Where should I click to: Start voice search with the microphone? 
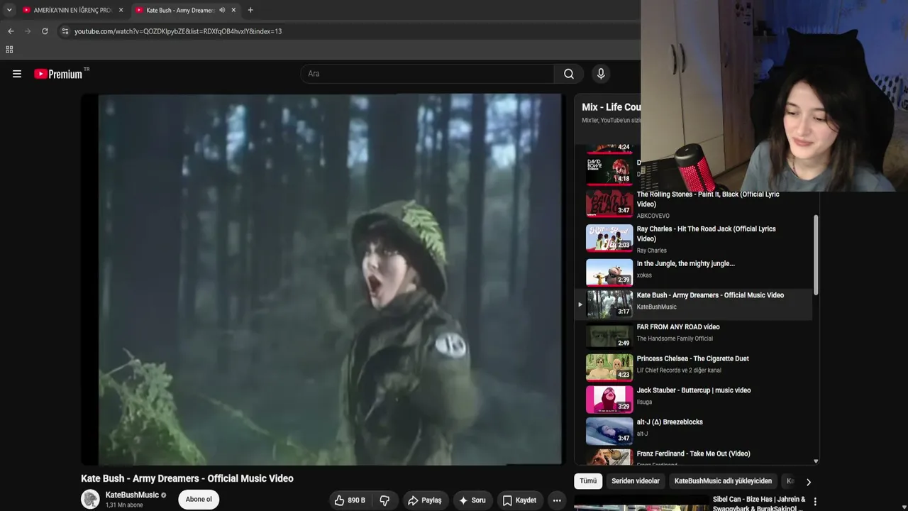pyautogui.click(x=601, y=74)
